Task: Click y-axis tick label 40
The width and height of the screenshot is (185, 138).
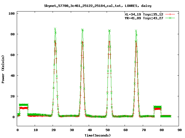Action: (x=13, y=76)
